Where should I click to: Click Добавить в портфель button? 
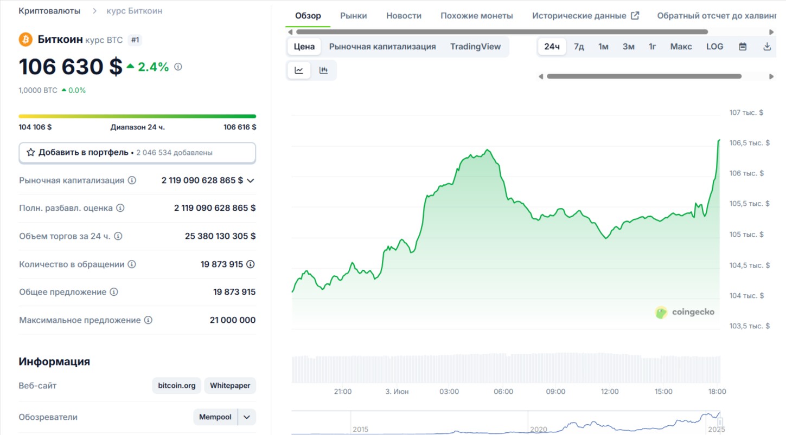pyautogui.click(x=137, y=153)
